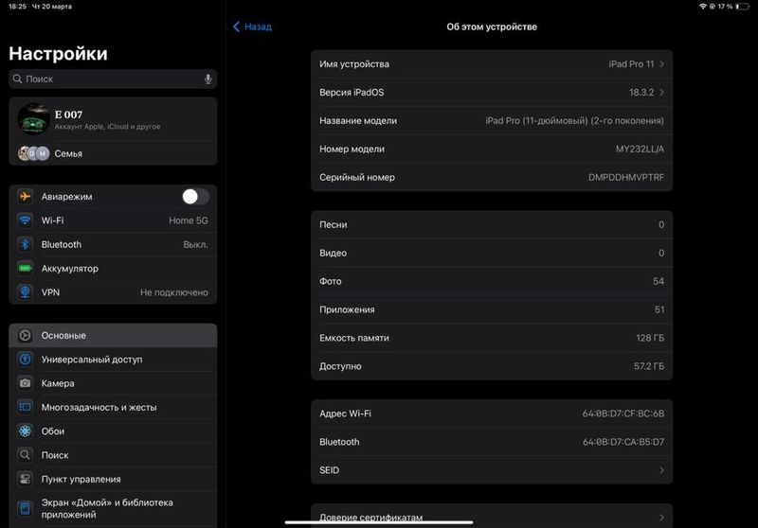Open E 007 Apple account

(113, 119)
